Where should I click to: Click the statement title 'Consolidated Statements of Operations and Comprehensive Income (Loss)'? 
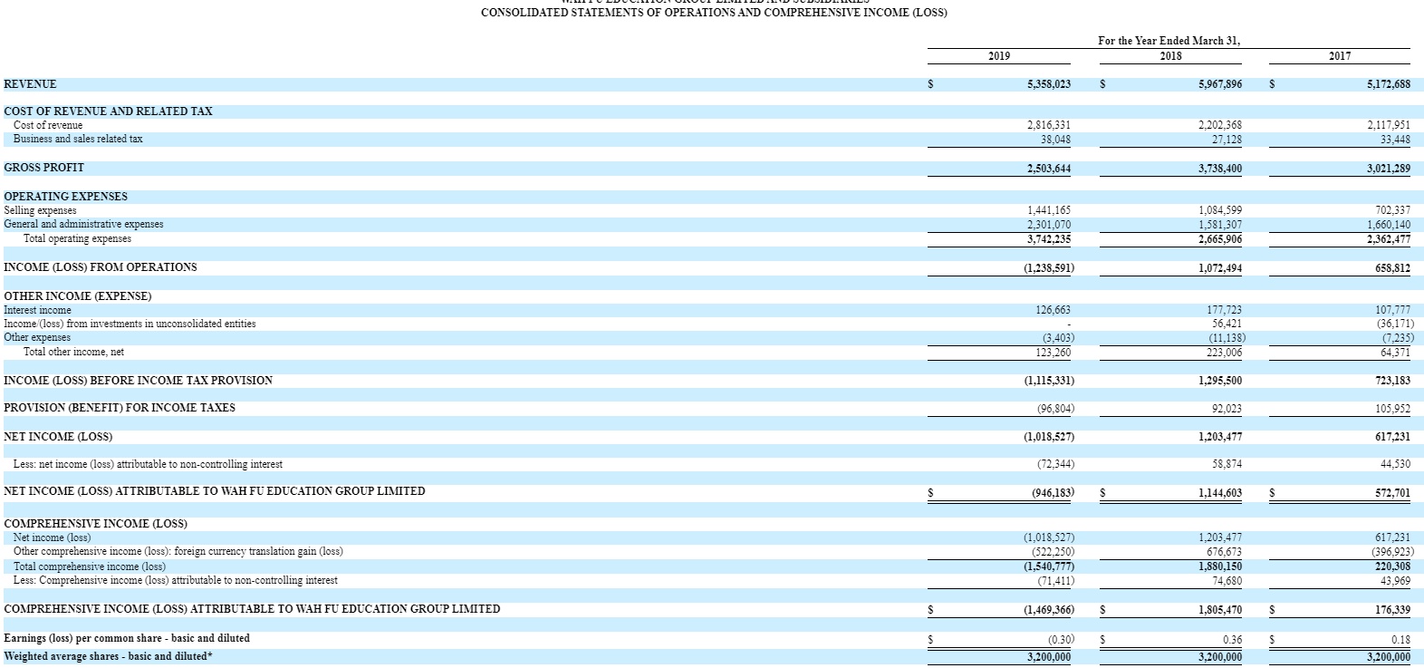click(714, 13)
